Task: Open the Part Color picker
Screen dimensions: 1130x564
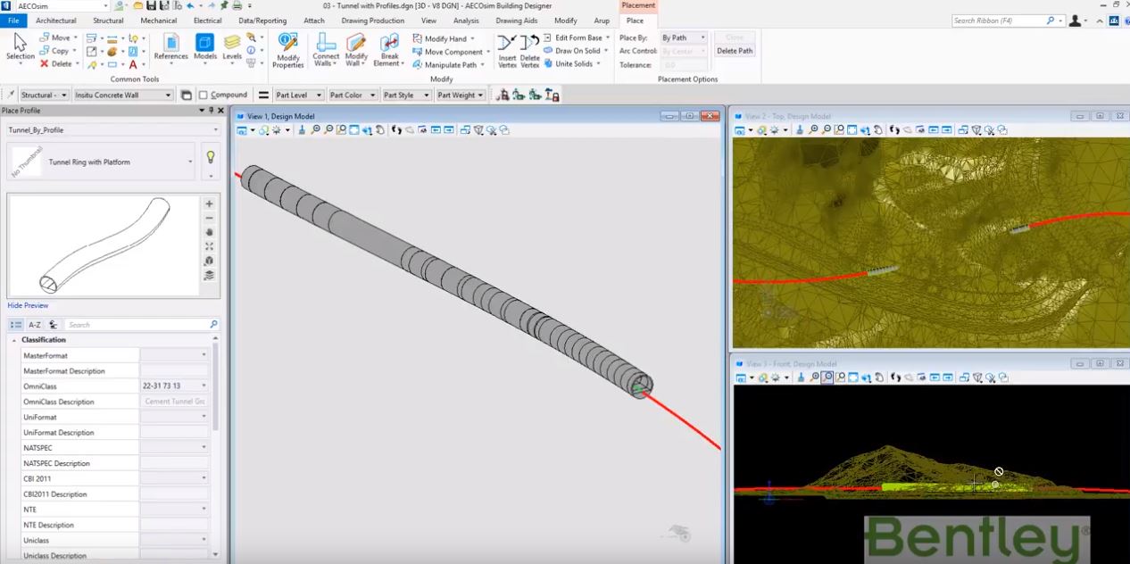Action: click(353, 95)
